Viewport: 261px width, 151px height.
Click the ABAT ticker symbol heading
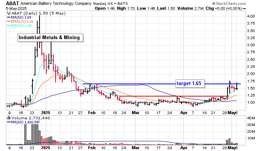[x=12, y=3]
